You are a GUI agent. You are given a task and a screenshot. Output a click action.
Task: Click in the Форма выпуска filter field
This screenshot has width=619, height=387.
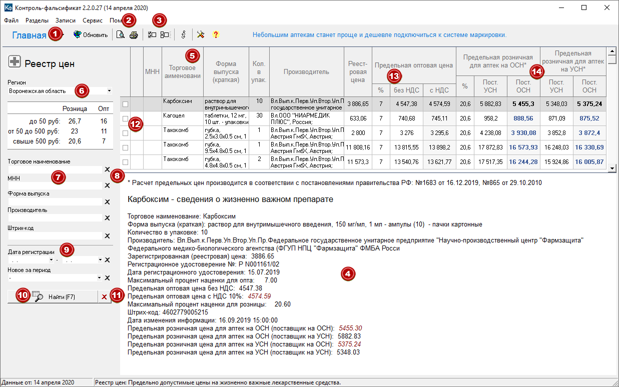coord(55,202)
